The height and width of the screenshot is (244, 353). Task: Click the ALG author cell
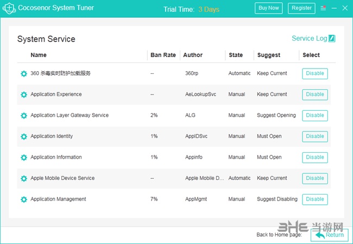(190, 115)
